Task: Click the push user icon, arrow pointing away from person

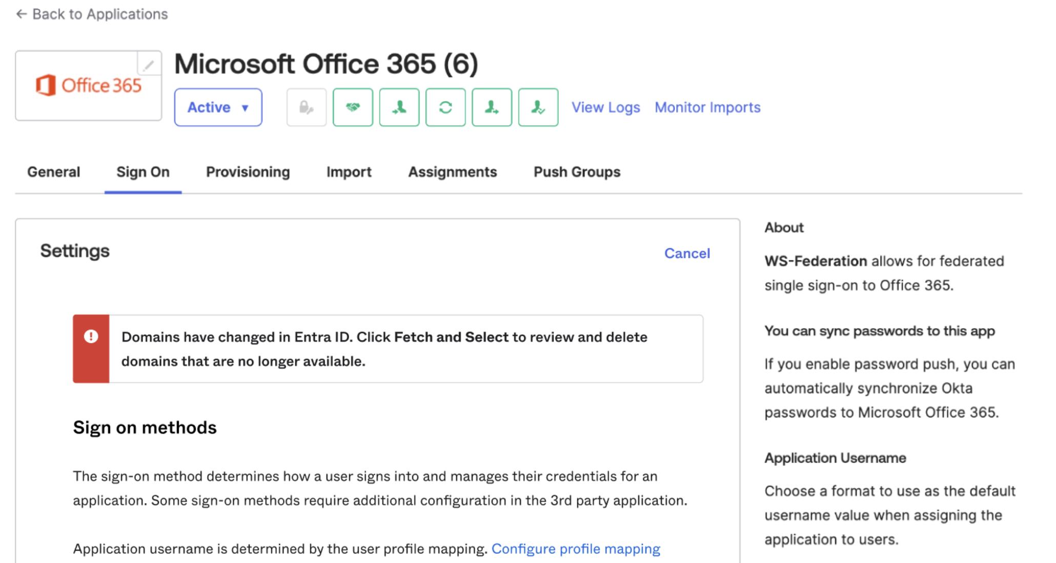Action: [492, 107]
